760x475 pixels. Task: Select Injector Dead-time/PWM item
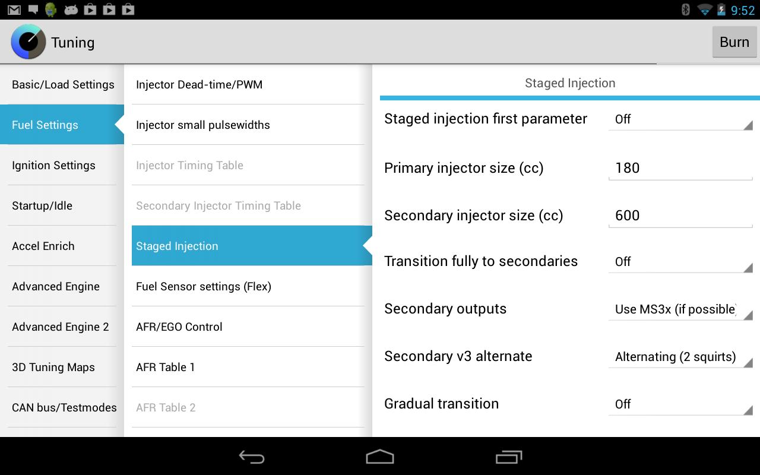(x=248, y=84)
